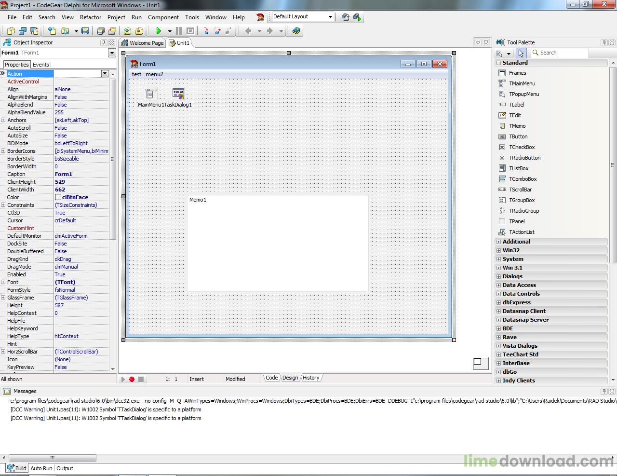Switch to the Welcome Page tab

[x=142, y=43]
